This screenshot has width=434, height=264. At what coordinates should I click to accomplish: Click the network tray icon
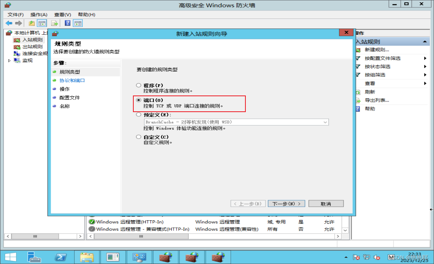366,257
